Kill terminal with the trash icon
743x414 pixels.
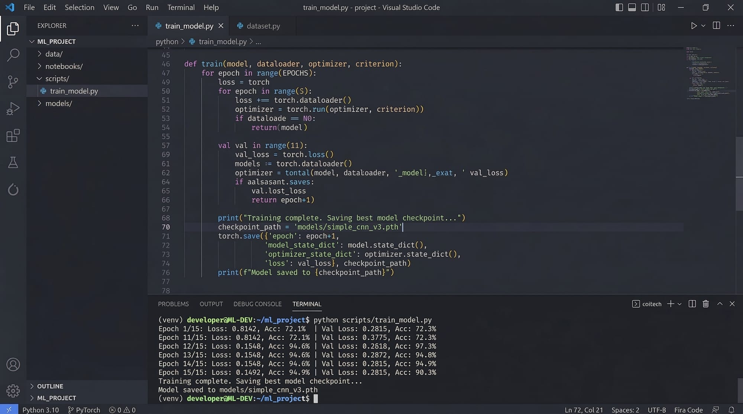point(705,304)
